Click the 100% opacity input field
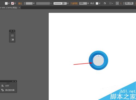 coord(83,4)
